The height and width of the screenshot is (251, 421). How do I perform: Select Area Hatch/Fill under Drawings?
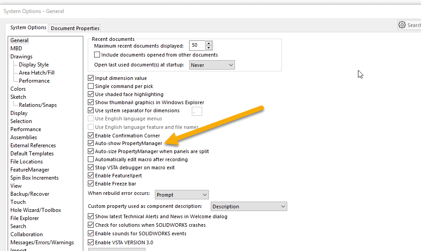(37, 73)
